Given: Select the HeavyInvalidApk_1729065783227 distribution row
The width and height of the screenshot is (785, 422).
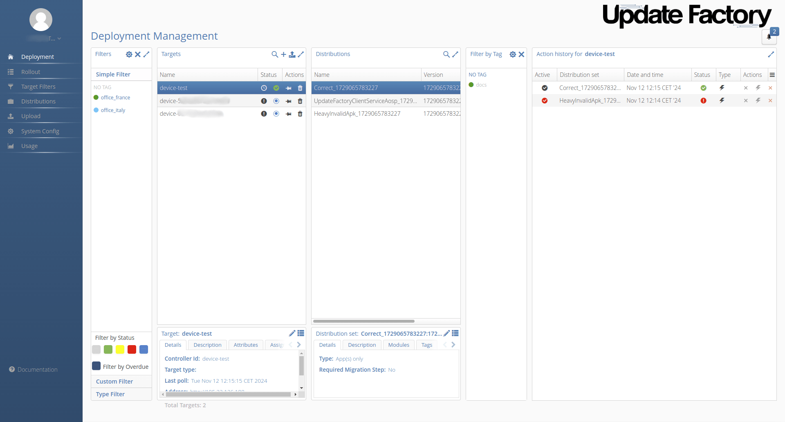Looking at the screenshot, I should click(x=386, y=113).
